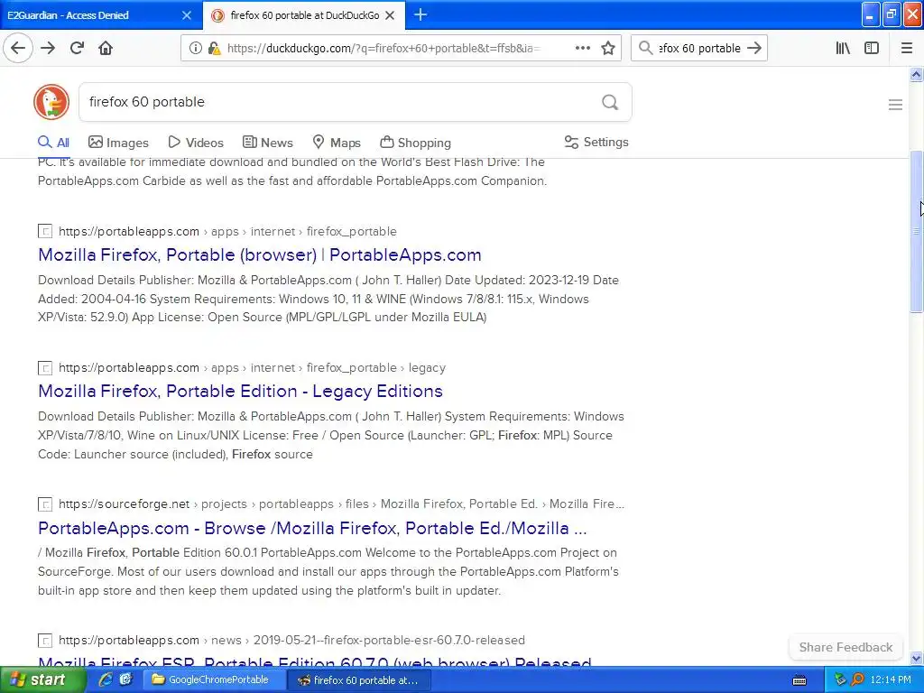Open page actions three-dot menu

[x=582, y=49]
